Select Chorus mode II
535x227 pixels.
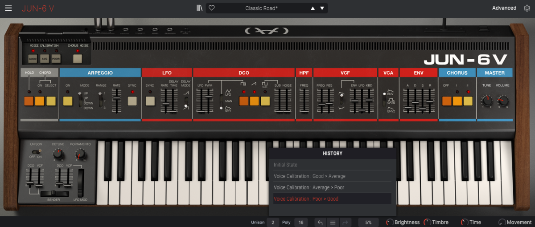coord(468,101)
